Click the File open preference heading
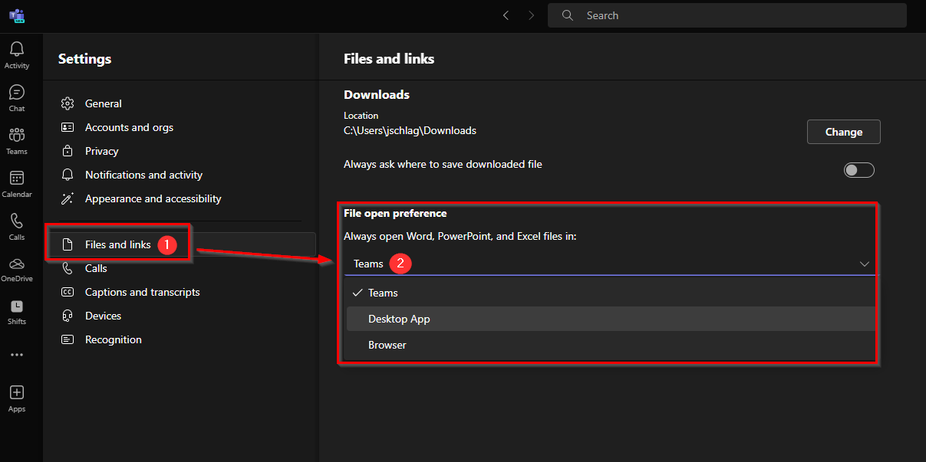 [x=395, y=213]
